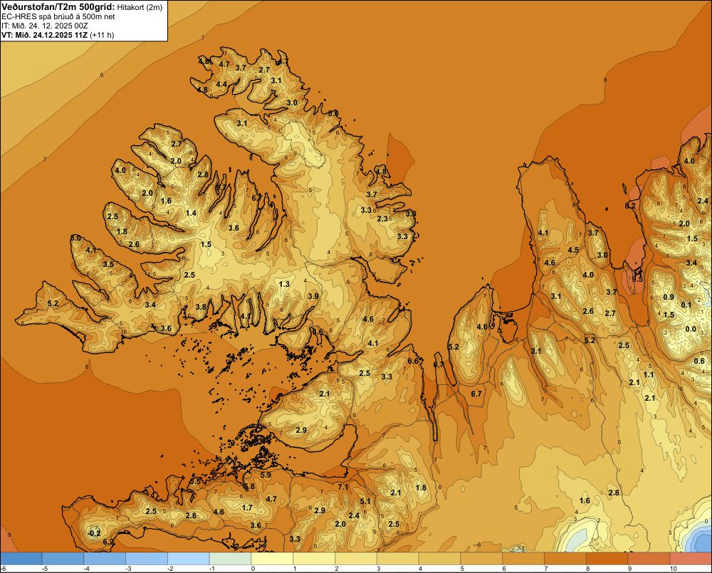Click 'EC-HRES spá brúuð á 500m net'

click(58, 16)
